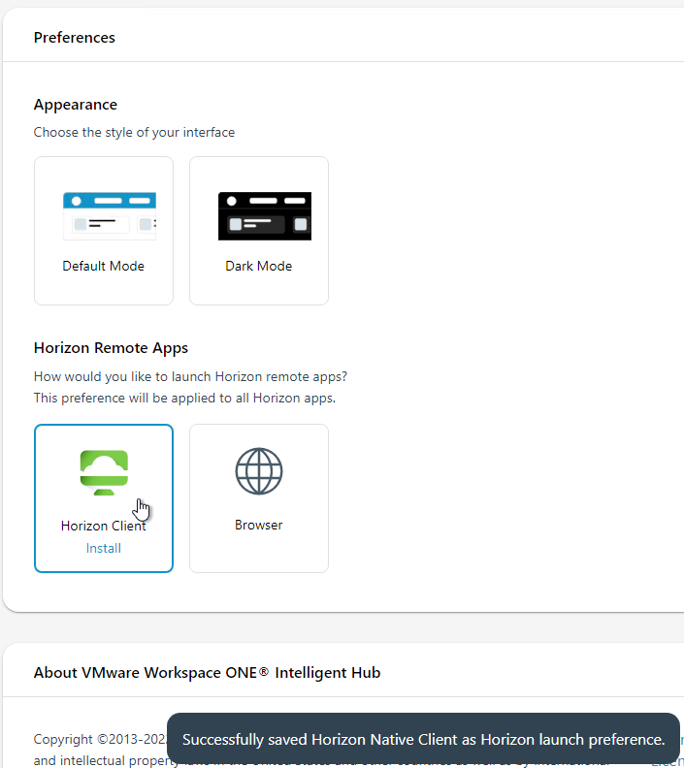Choose Browser as Horizon launch option
Image resolution: width=684 pixels, height=768 pixels.
pyautogui.click(x=259, y=498)
